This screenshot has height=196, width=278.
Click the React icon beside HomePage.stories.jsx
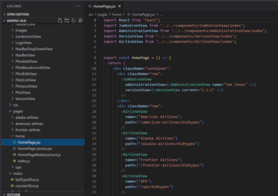point(14,148)
